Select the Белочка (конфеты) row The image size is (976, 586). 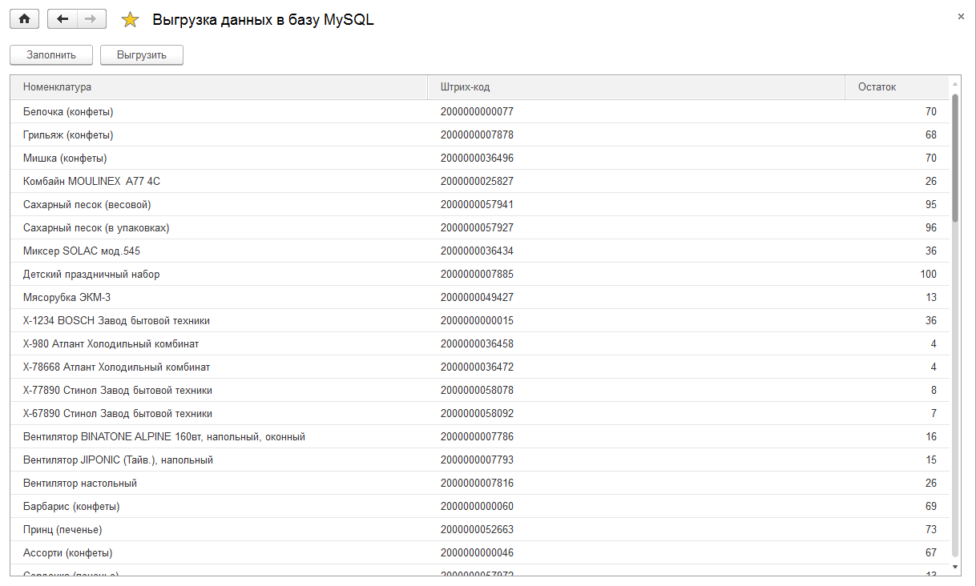coord(68,112)
